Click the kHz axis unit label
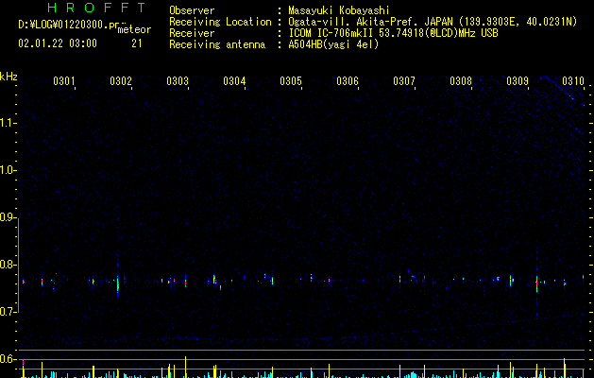594x378 pixels. 8,77
